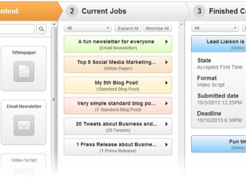Click the content search input field

click(x=16, y=29)
